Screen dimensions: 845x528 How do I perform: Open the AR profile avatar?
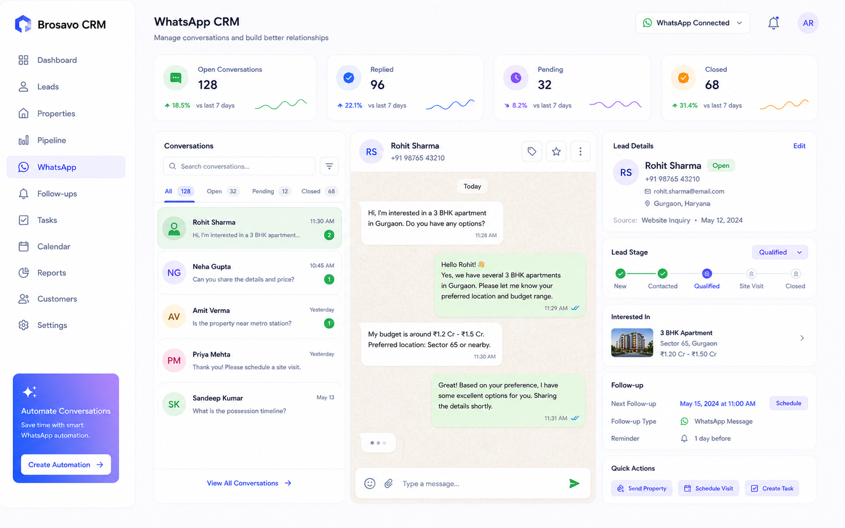(808, 23)
